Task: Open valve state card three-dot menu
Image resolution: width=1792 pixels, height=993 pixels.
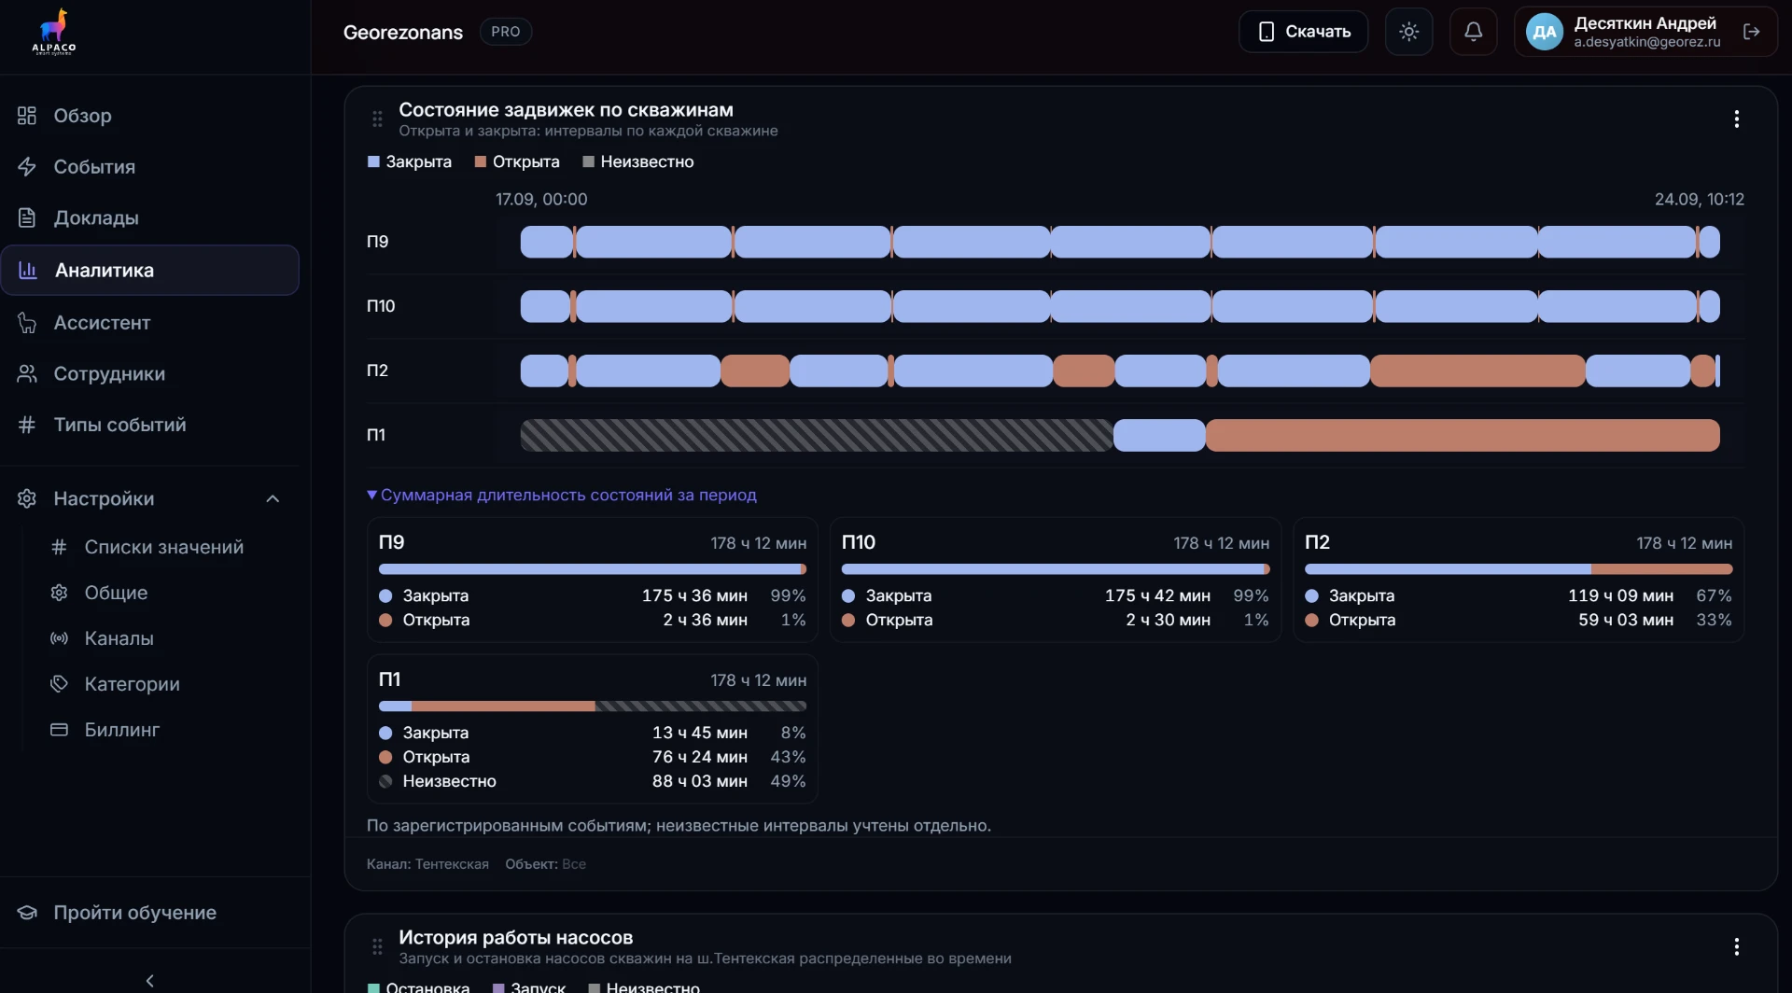Action: point(1736,119)
